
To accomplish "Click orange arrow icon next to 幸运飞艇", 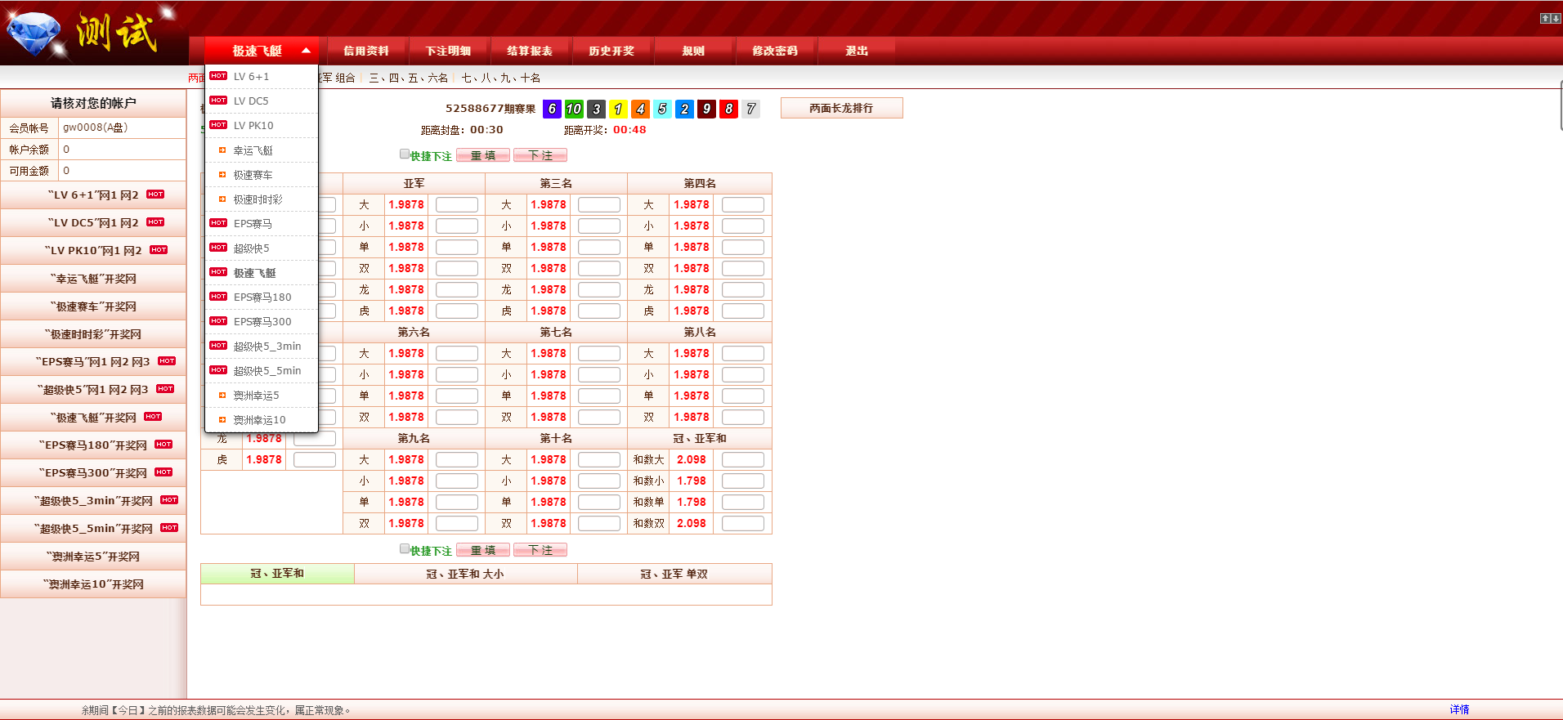I will click(222, 150).
